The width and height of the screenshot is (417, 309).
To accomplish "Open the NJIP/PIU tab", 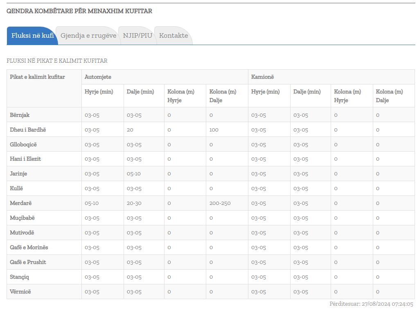I will click(137, 35).
